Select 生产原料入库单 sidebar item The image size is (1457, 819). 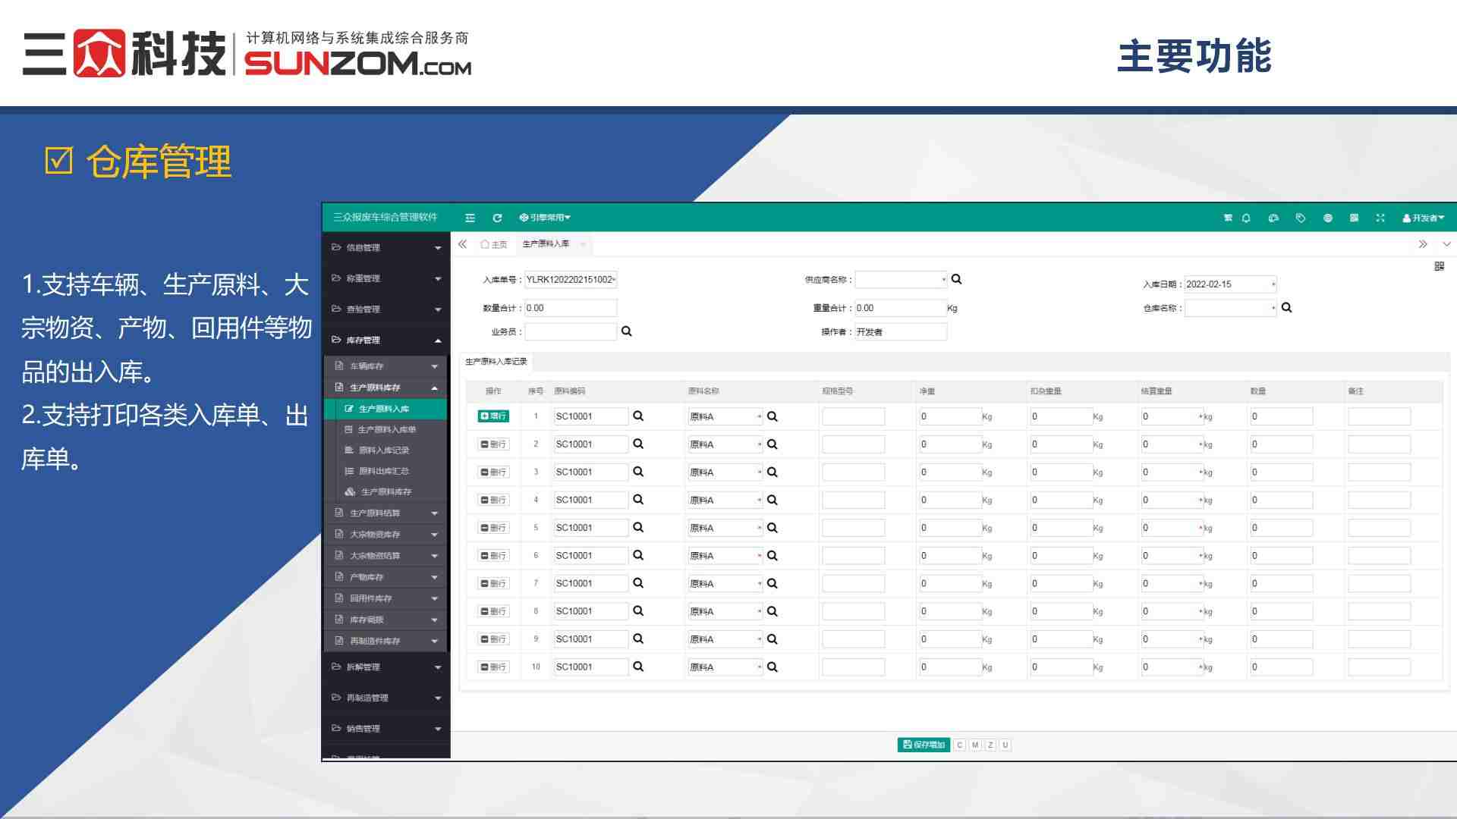point(386,430)
